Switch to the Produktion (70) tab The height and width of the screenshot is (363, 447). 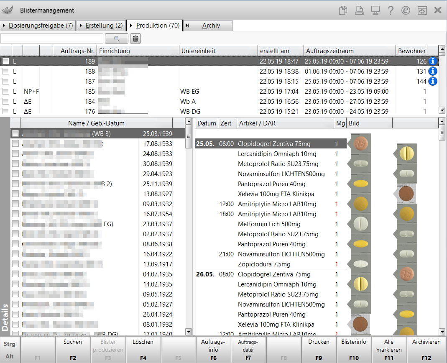click(x=155, y=26)
